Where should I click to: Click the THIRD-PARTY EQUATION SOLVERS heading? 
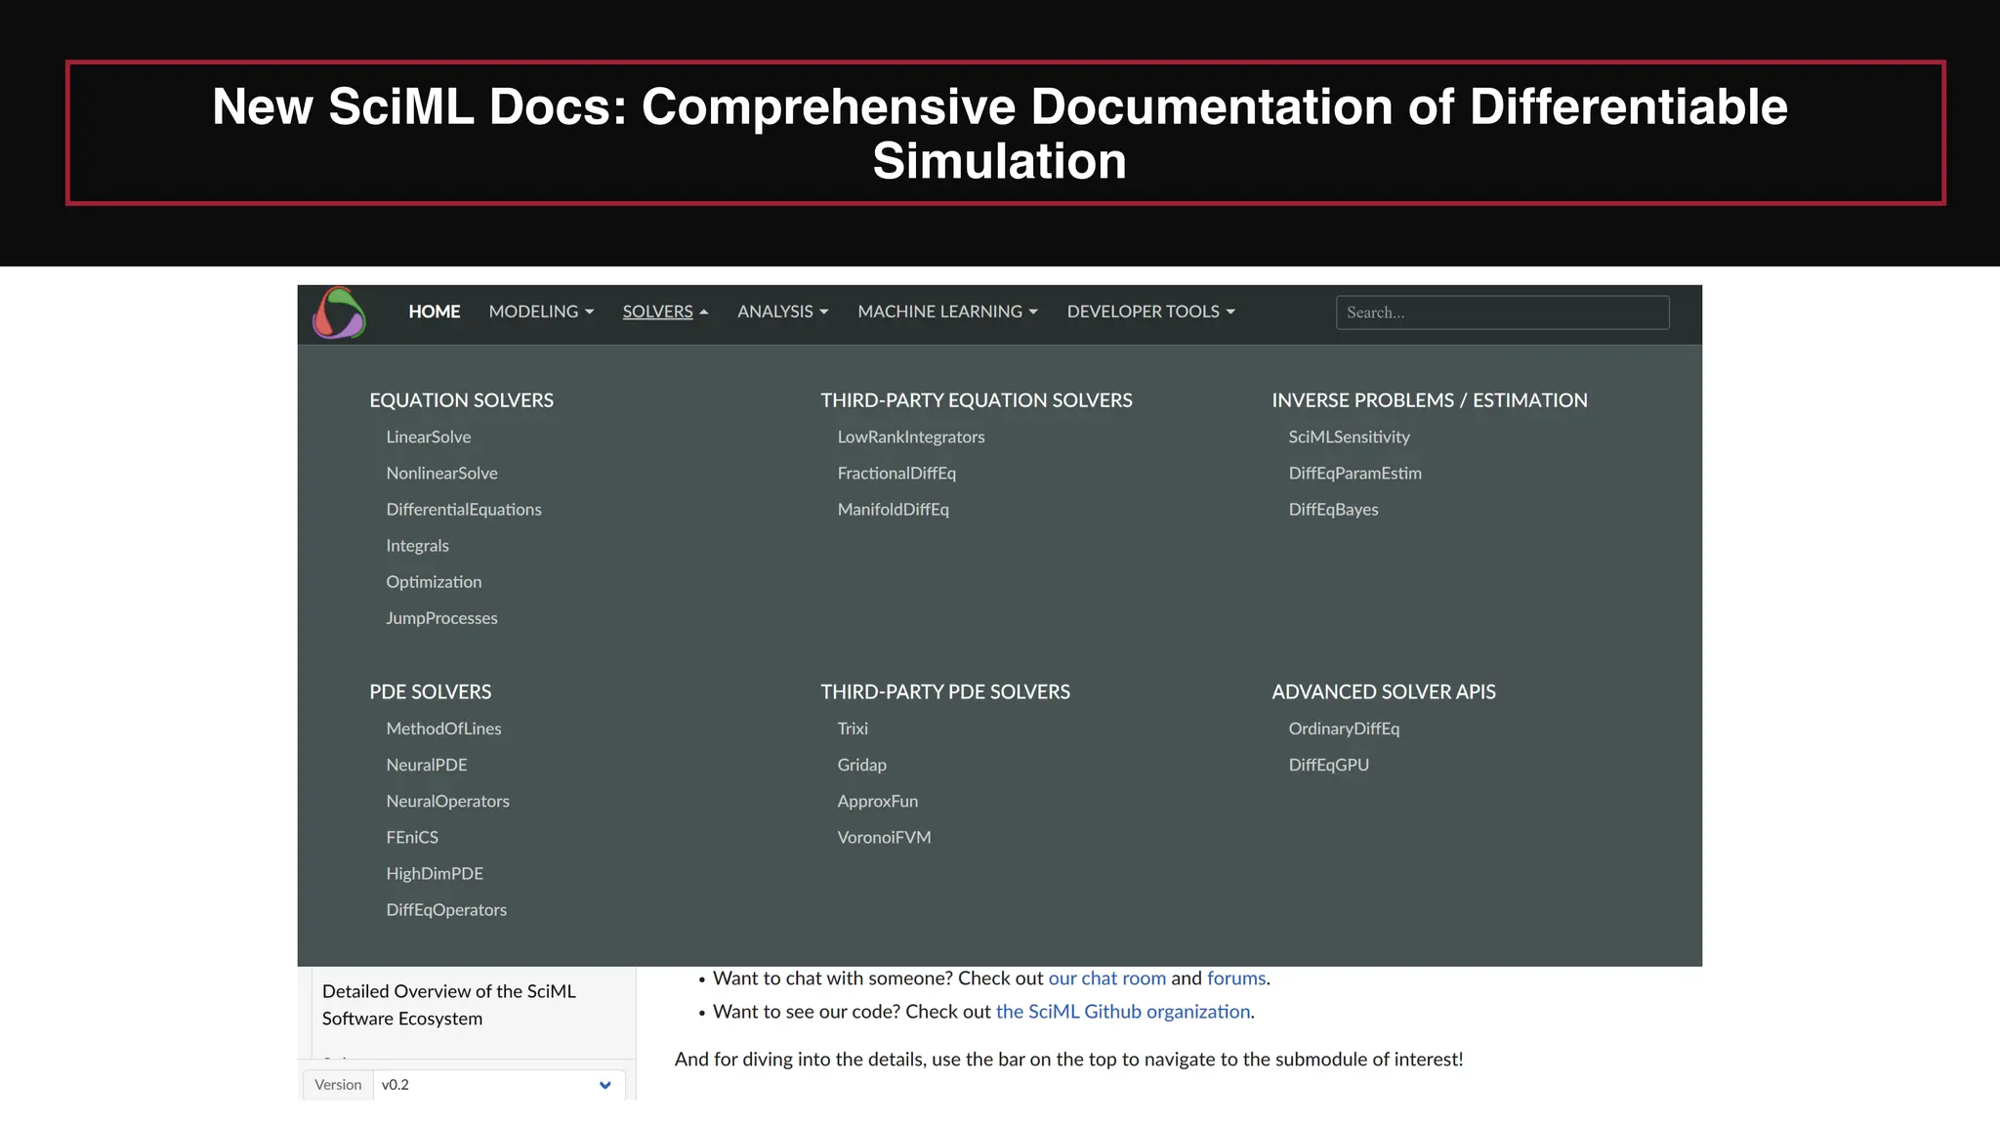coord(977,400)
